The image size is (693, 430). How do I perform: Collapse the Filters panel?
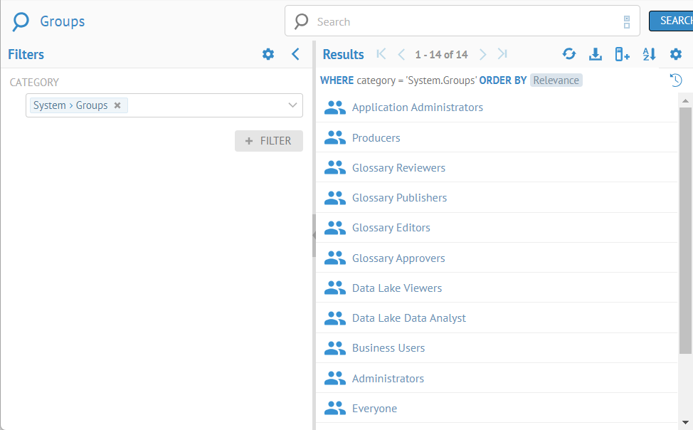coord(296,54)
